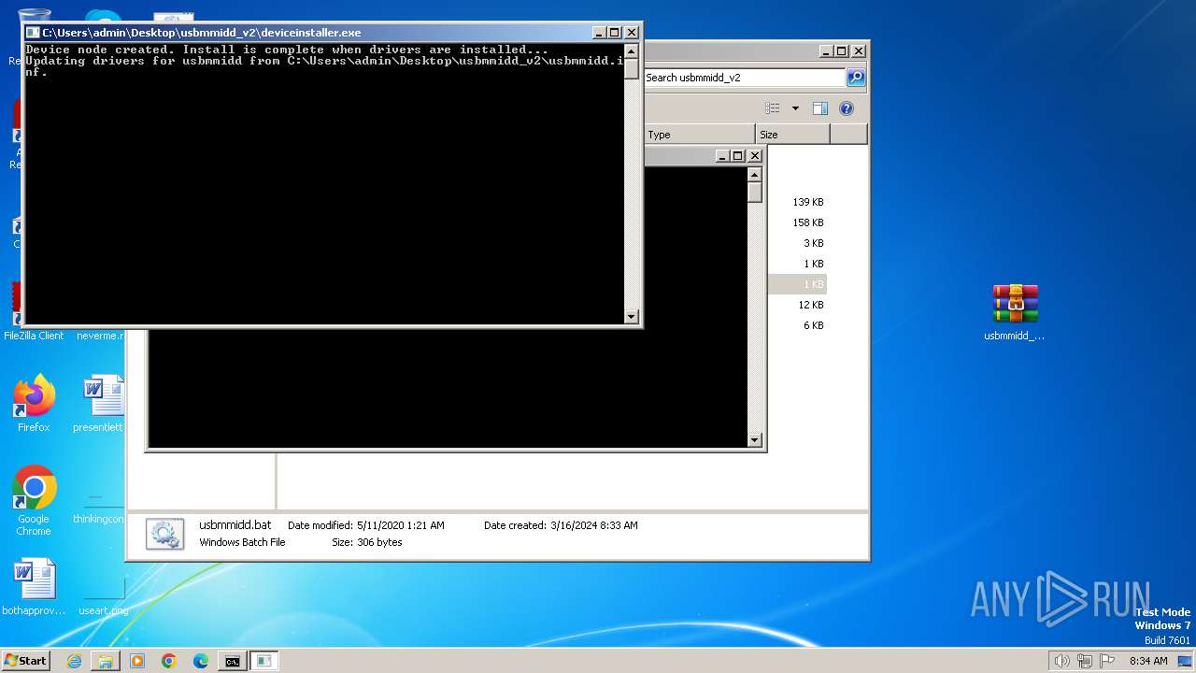
Task: Select the 158 KB file row
Action: 807,222
